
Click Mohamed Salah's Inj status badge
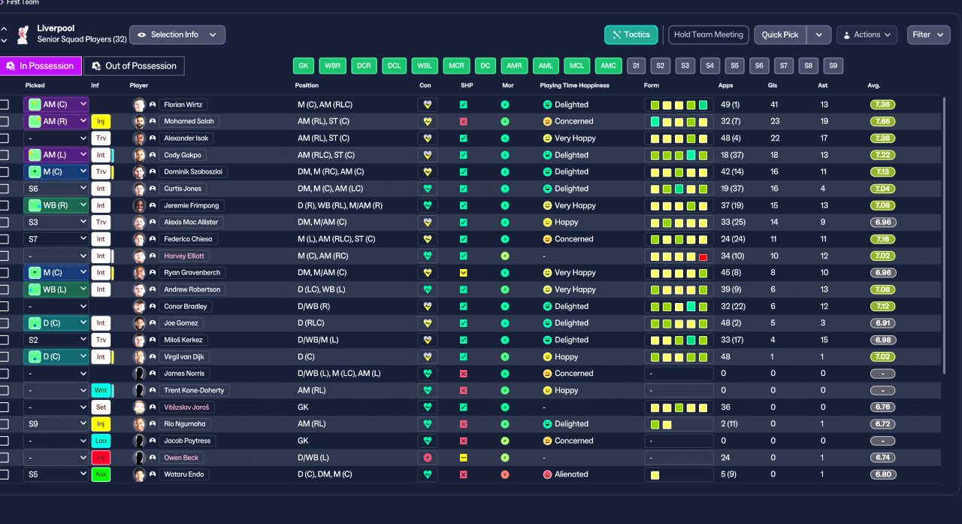coord(101,121)
